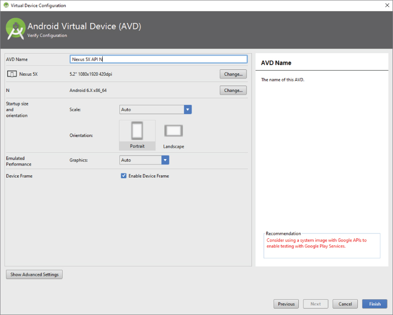
Task: Open the Scale combo box showing Auto
Action: tap(152, 110)
